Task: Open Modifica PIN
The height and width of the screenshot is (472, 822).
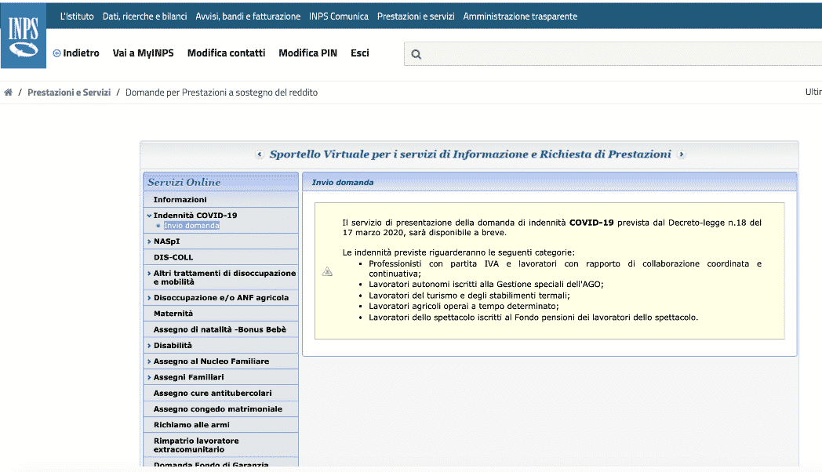Action: coord(307,53)
